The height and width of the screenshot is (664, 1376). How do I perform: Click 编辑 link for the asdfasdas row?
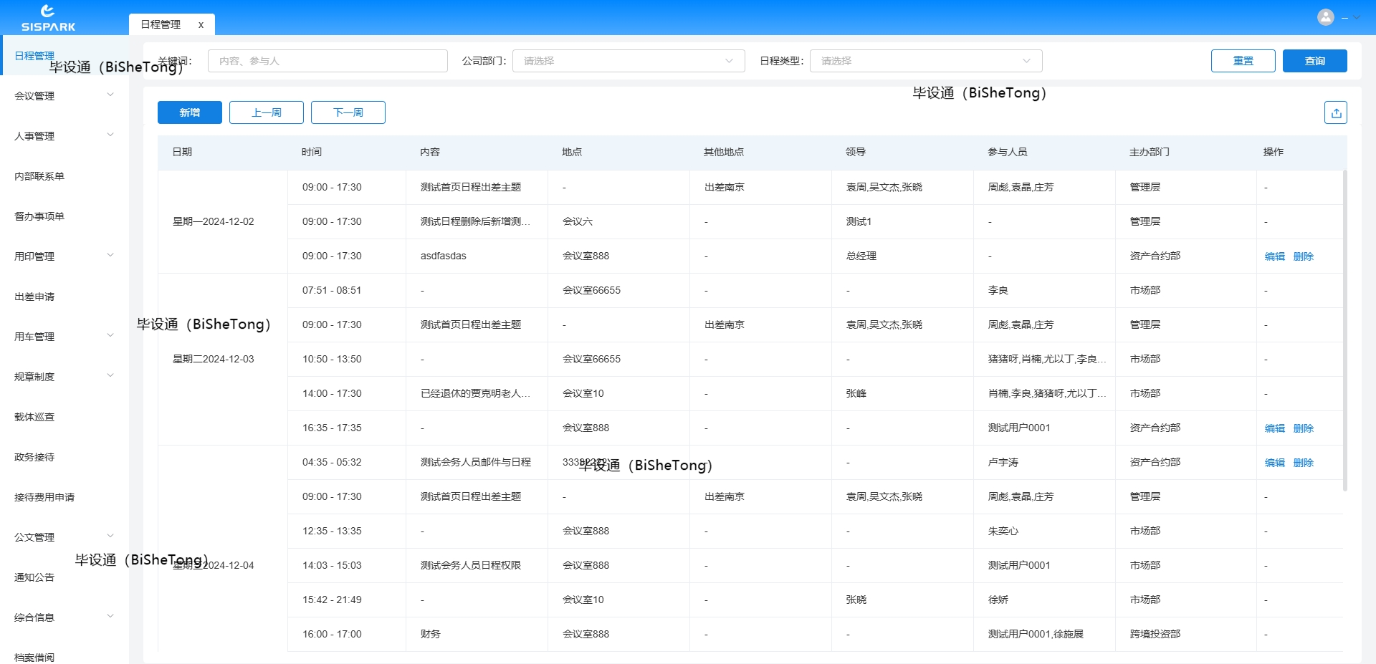1274,256
